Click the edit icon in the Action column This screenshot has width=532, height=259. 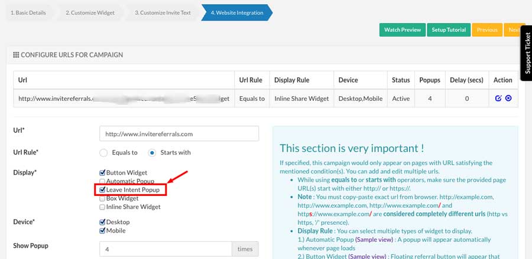498,99
